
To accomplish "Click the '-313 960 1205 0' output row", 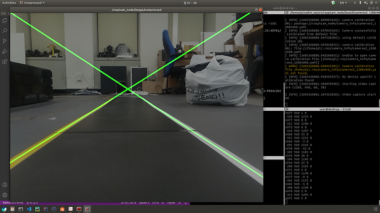I will 298,195.
